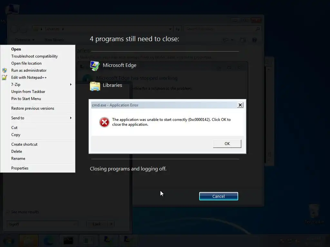330x247 pixels.
Task: Click OK in the Application Error dialog
Action: (x=227, y=144)
